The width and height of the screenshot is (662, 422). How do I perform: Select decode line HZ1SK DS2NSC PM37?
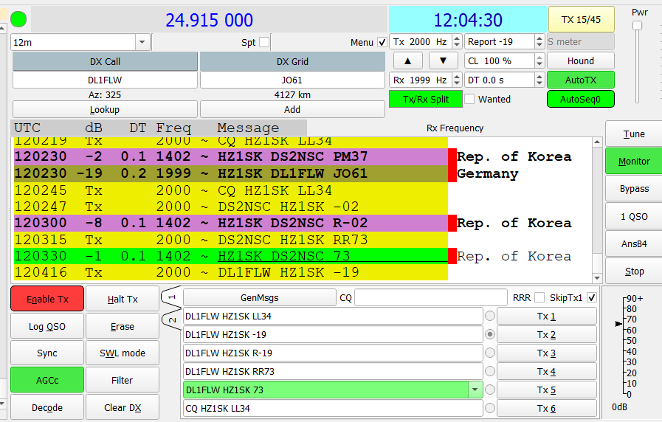pos(231,156)
